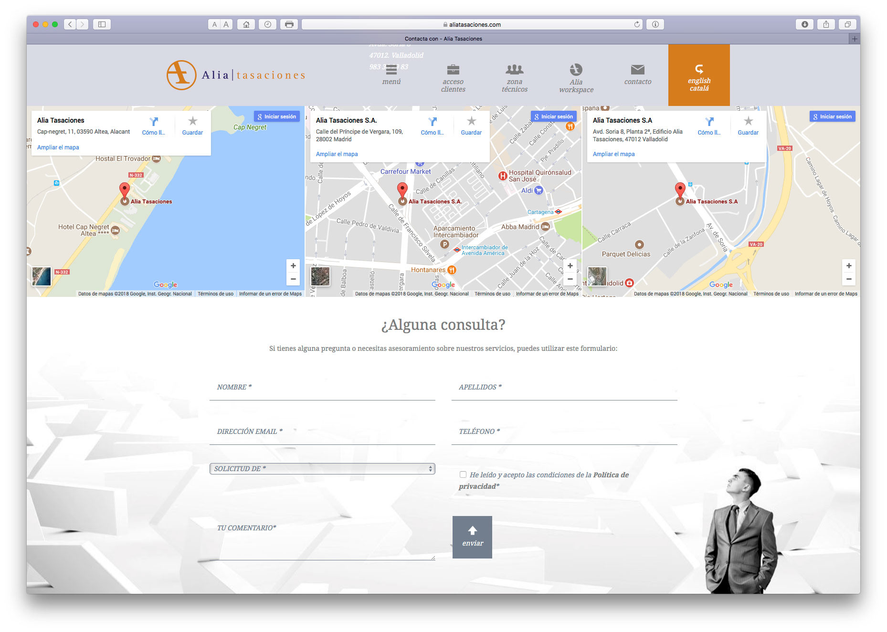
Task: Click Carrefour Market label on Madrid map
Action: click(x=405, y=172)
